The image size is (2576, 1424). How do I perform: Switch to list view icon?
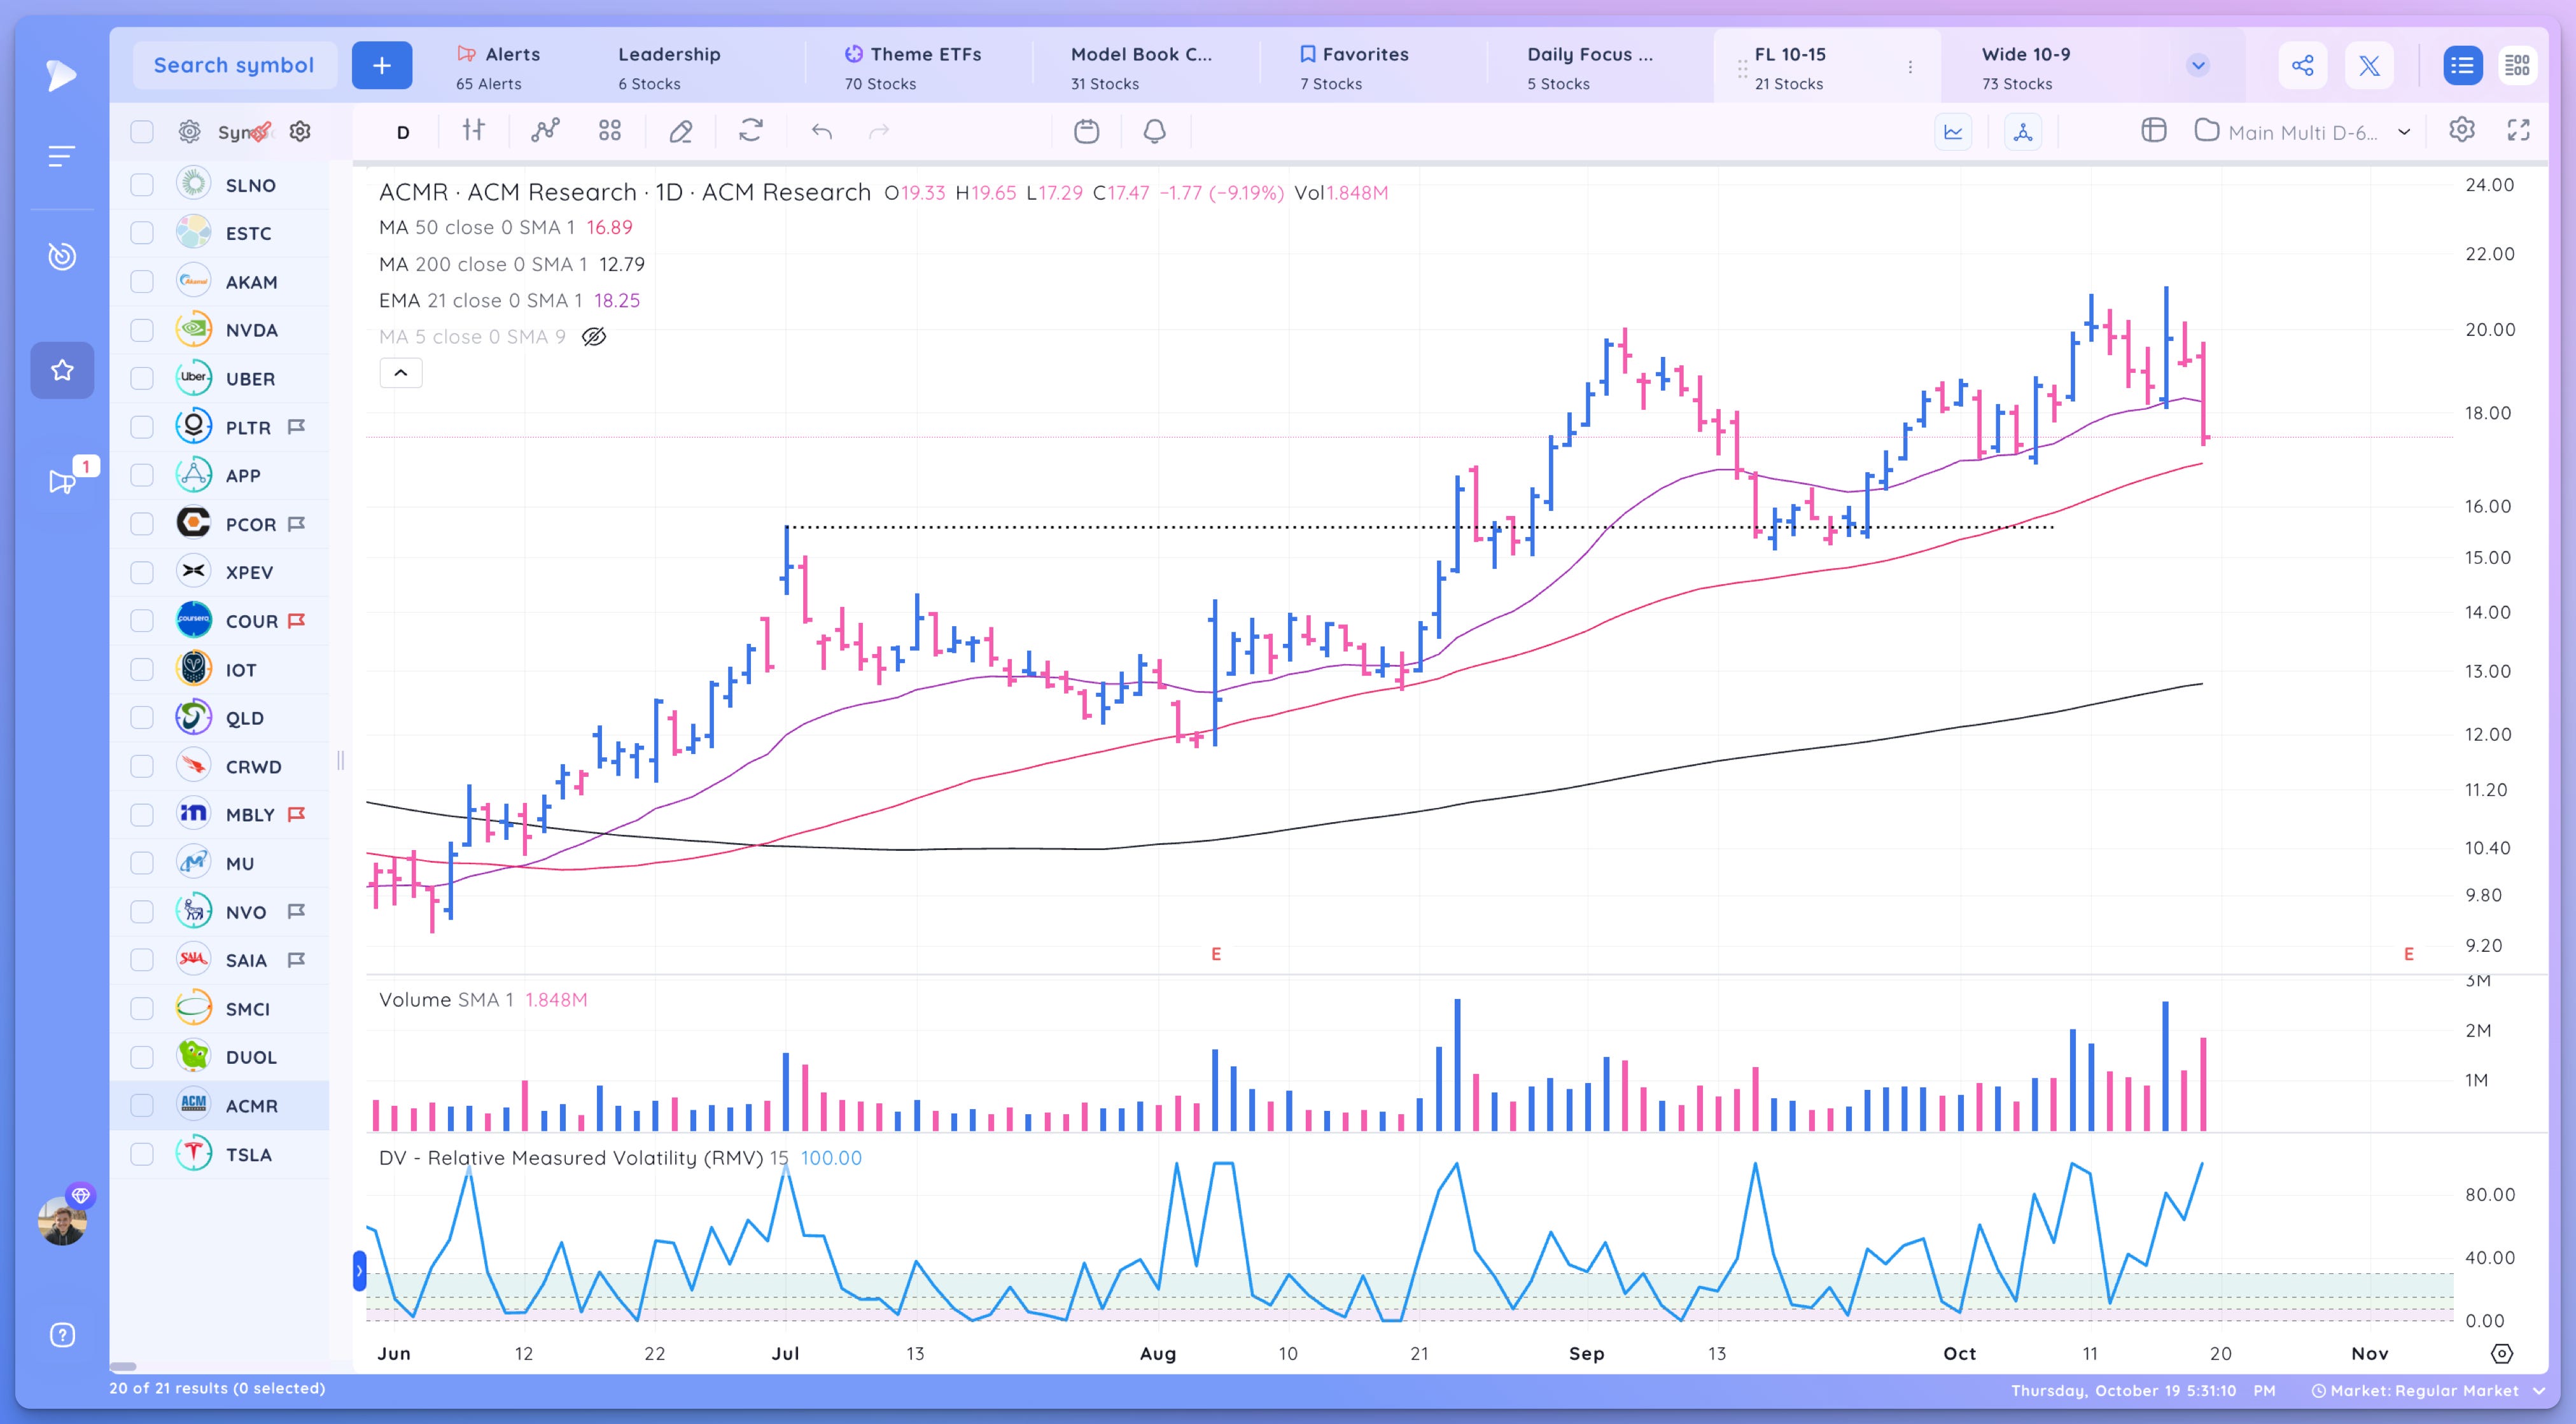[2462, 66]
